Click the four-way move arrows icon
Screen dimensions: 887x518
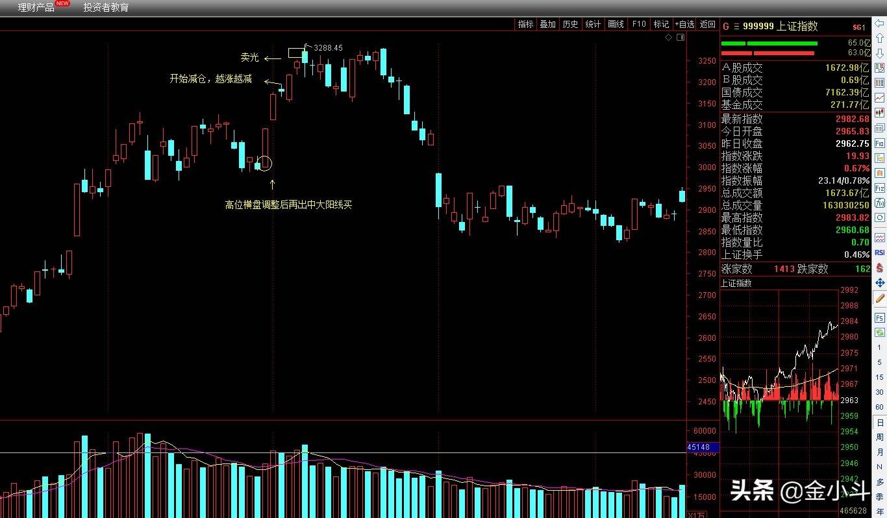click(880, 282)
